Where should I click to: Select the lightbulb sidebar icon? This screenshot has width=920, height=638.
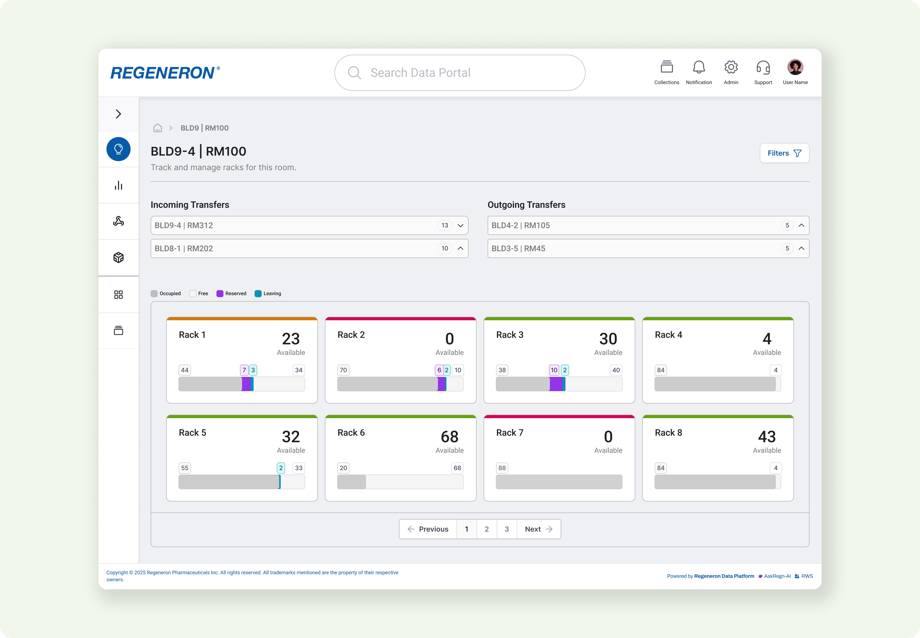(118, 149)
